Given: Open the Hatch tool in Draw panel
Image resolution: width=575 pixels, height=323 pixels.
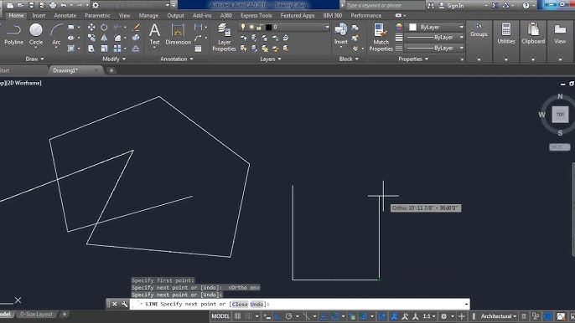Looking at the screenshot, I should tap(70, 49).
